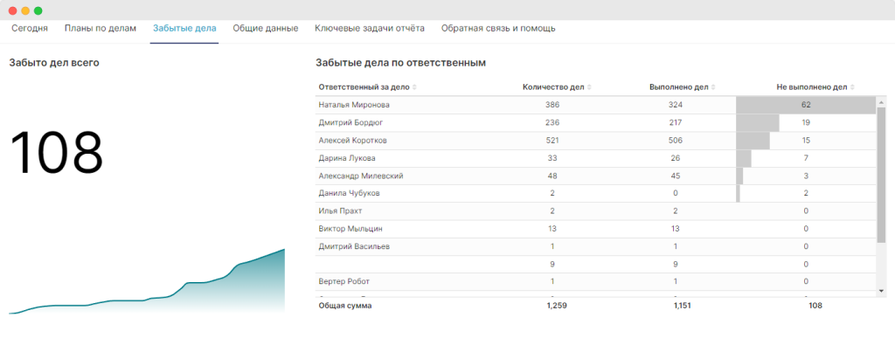Sort by Выполнено дел column icon
Image resolution: width=895 pixels, height=345 pixels.
tap(713, 87)
